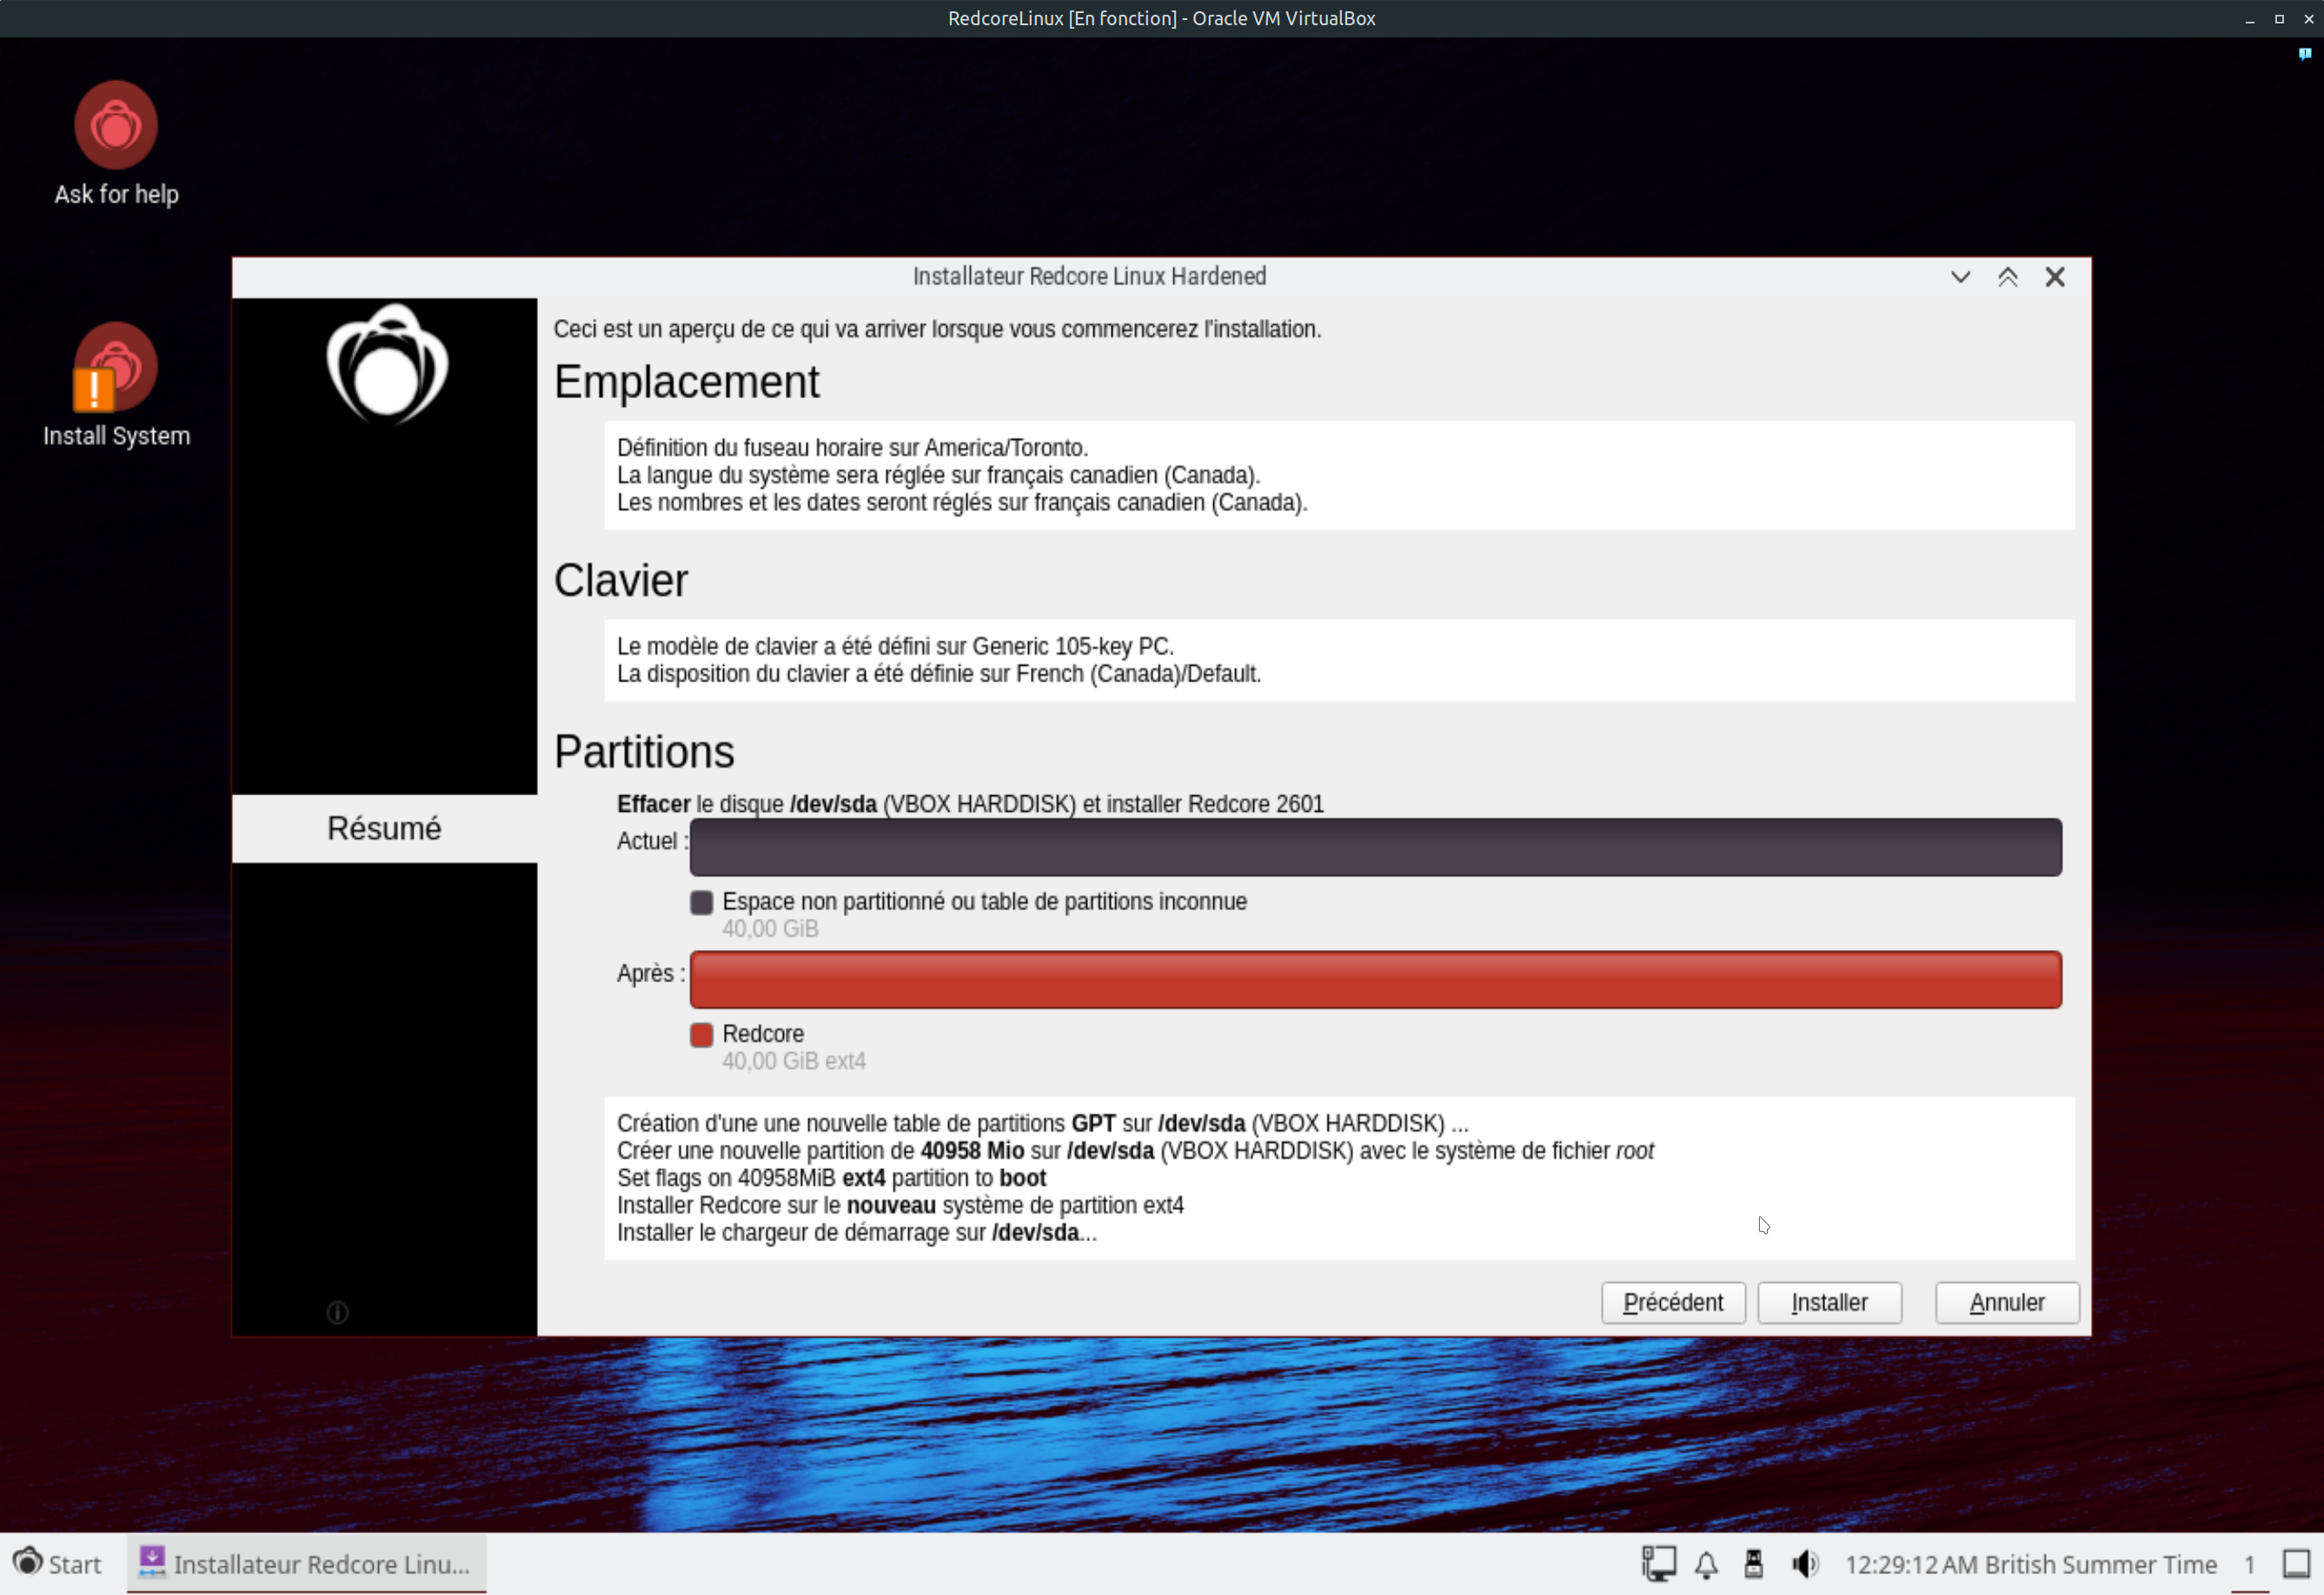Select the Résumé step in sidebar

384,828
